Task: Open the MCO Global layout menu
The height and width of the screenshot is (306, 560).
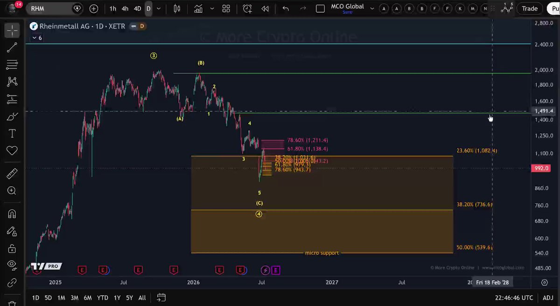Action: pos(347,8)
